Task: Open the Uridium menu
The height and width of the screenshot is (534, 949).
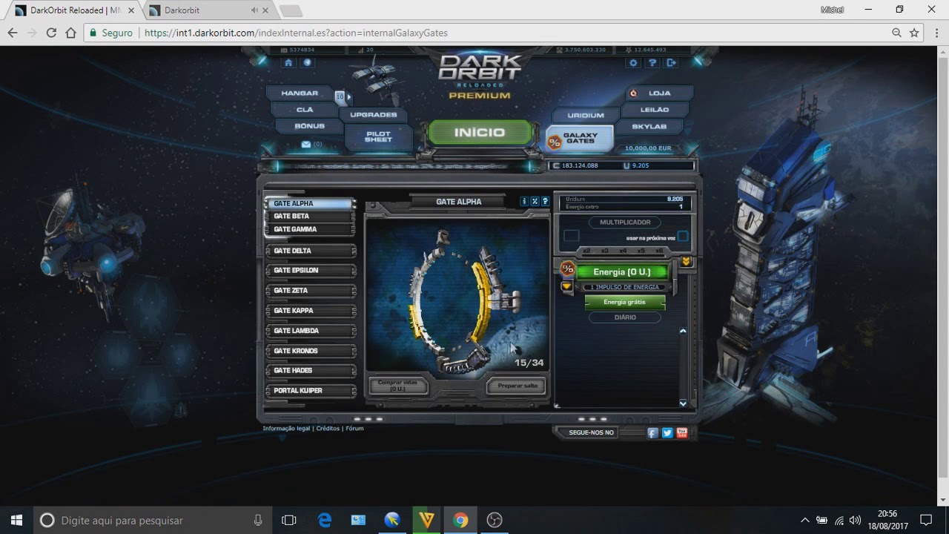Action: (x=586, y=116)
